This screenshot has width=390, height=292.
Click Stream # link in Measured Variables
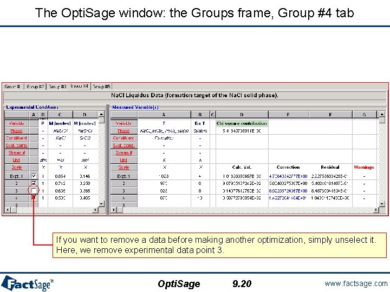point(124,152)
